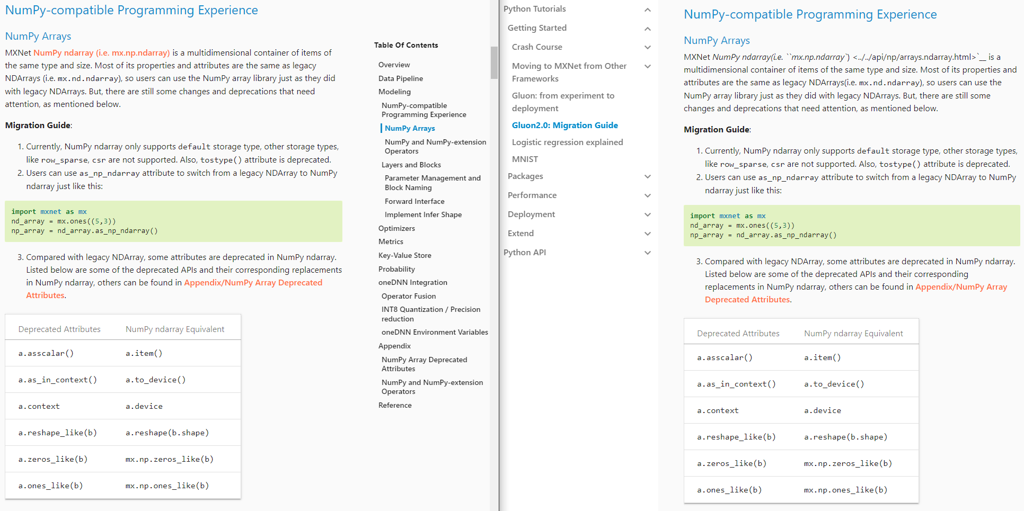This screenshot has width=1024, height=511.
Task: Click NumPy ndarray Equivalent header in left table
Action: [175, 329]
